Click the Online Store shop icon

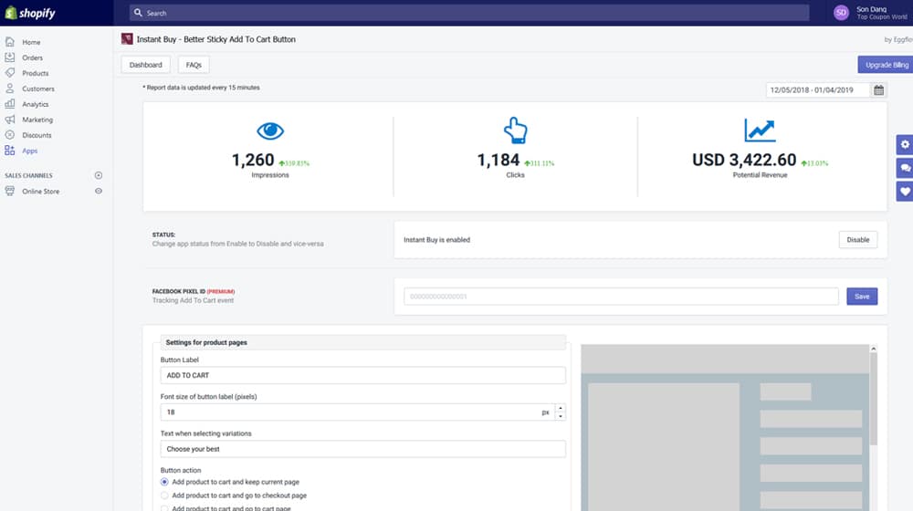(10, 191)
